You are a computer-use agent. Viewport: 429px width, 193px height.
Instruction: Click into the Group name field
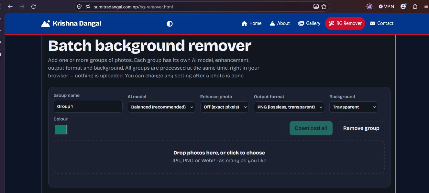click(x=88, y=106)
